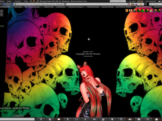
Task: Click the lydiadee666 name tag
Action: pyautogui.click(x=88, y=56)
